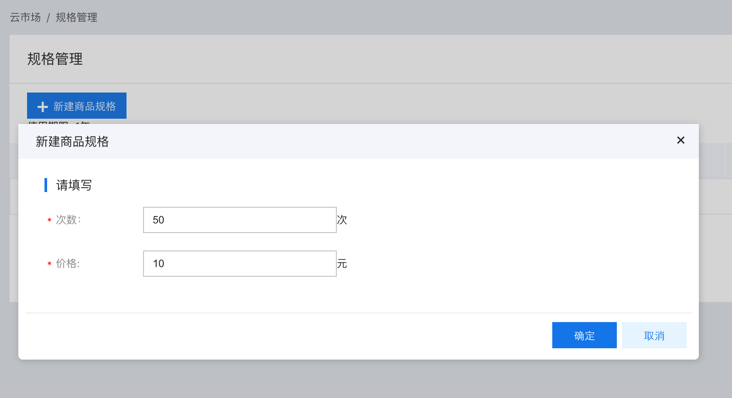Click the 新建商品规格 dialog title bar text
This screenshot has height=398, width=732.
(72, 141)
